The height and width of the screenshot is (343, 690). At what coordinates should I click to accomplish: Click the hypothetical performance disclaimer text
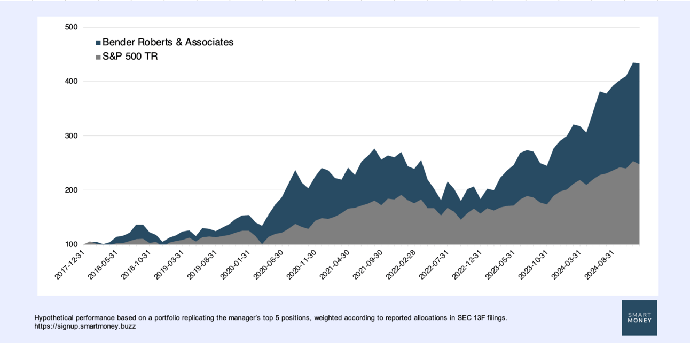pos(271,317)
